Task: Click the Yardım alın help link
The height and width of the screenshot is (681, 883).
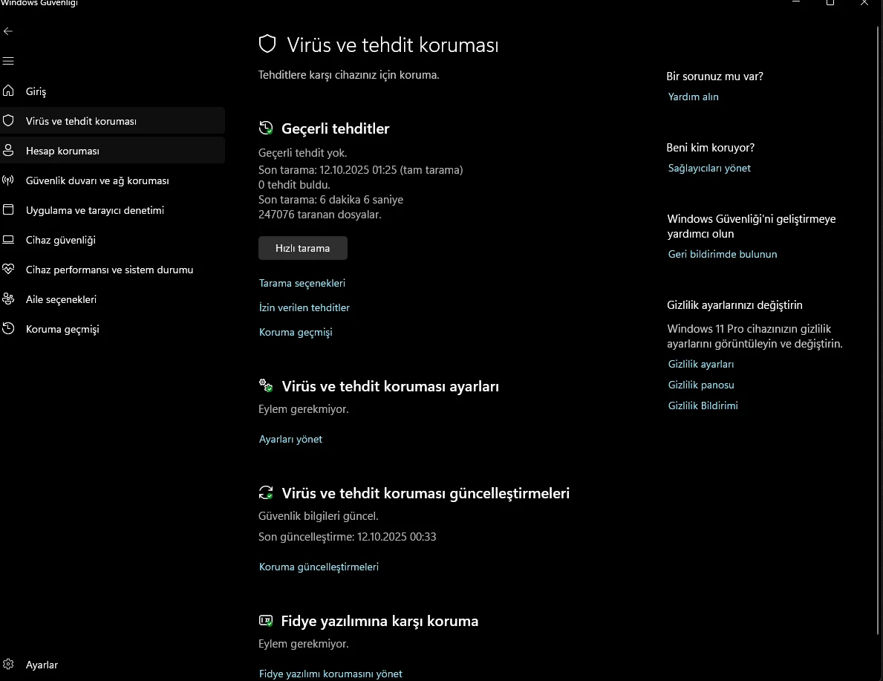Action: pos(693,97)
